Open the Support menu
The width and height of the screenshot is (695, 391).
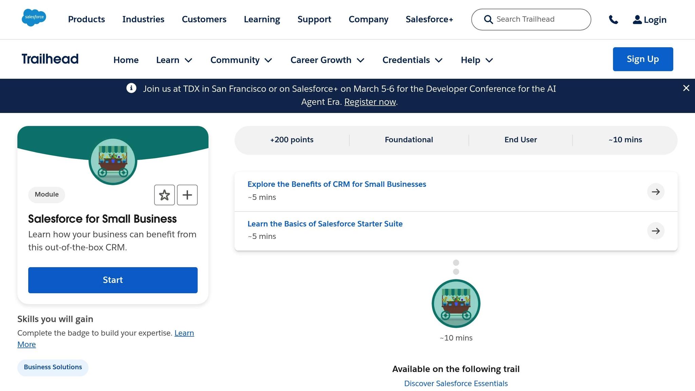[314, 19]
